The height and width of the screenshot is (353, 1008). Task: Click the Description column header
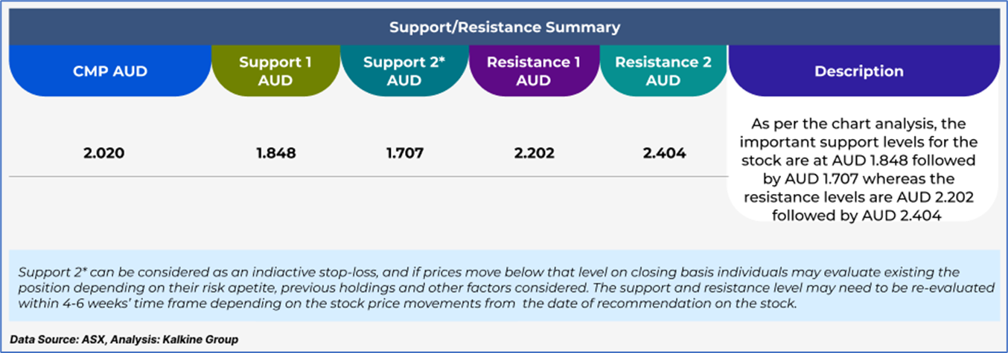point(858,71)
